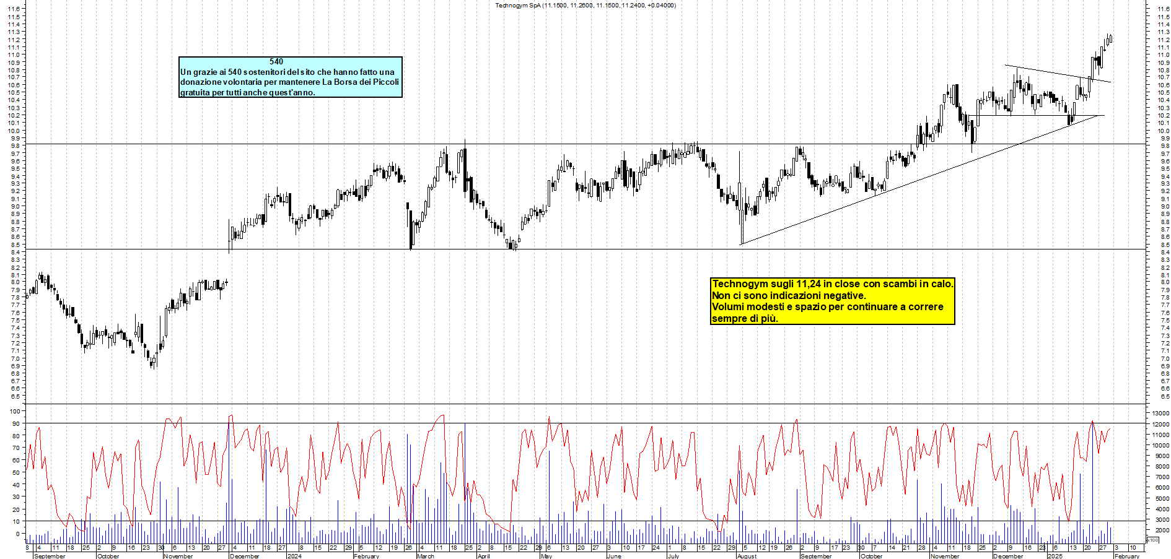
Task: Click '11.6' on the left price axis
Action: [x=13, y=9]
